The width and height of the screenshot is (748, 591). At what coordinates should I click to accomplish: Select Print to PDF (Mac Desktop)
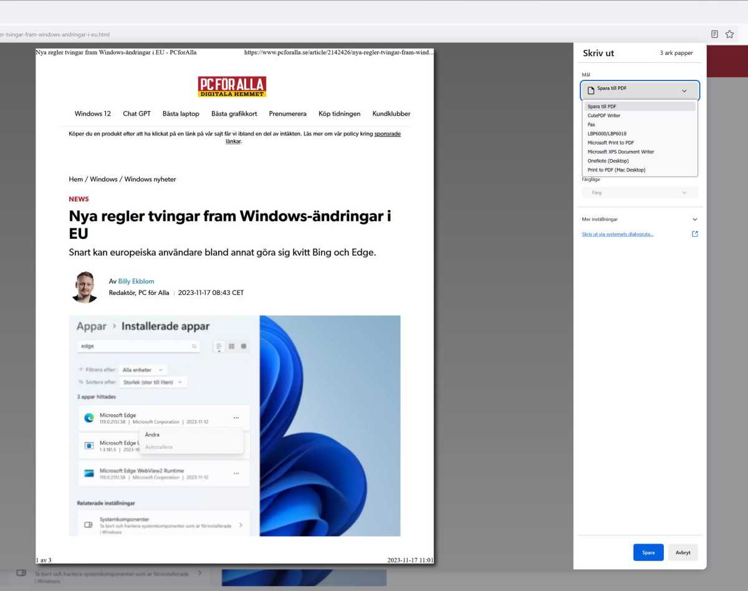pos(640,170)
